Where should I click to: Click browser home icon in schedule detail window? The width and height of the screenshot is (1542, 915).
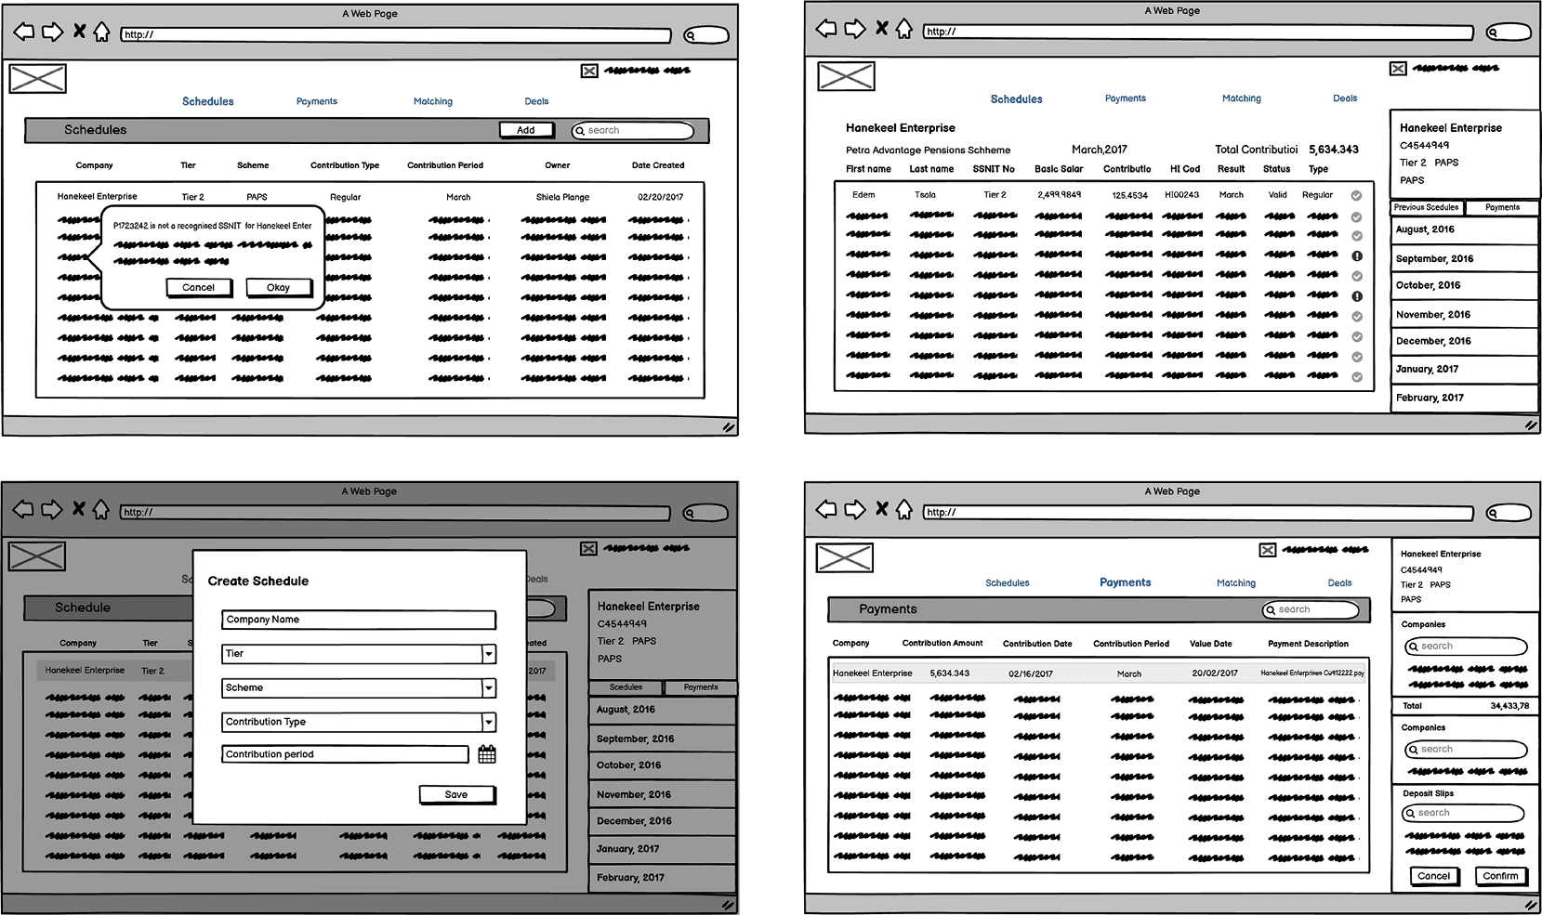[x=903, y=29]
